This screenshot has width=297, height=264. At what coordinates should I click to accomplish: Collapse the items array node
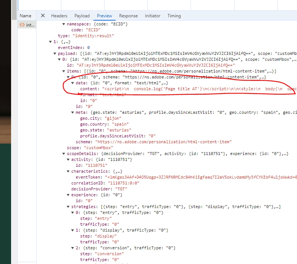pos(64,71)
